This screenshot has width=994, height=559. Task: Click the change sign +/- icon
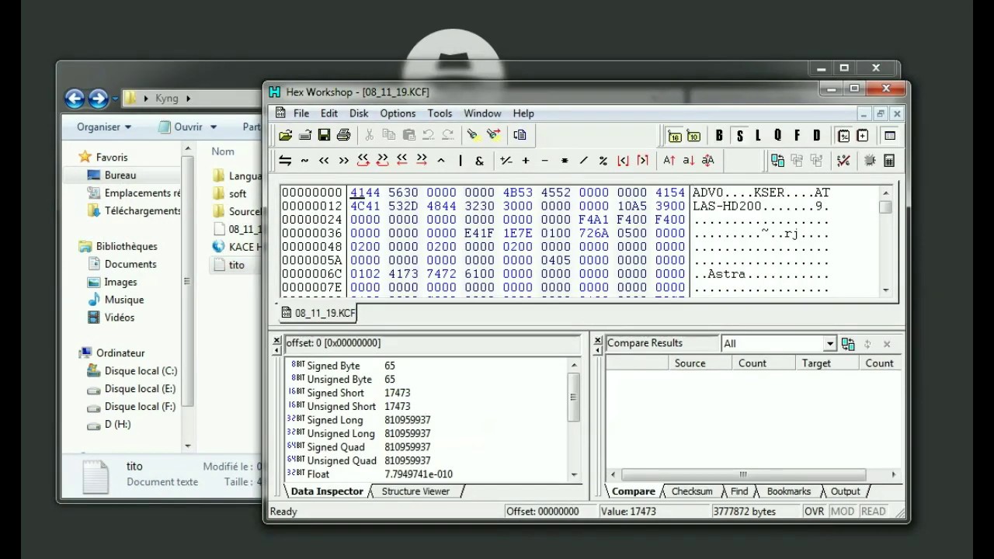tap(506, 161)
